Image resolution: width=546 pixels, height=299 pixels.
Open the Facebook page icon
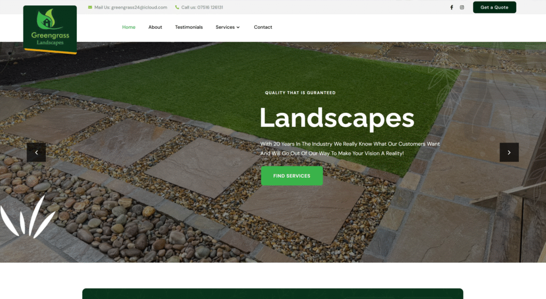452,7
